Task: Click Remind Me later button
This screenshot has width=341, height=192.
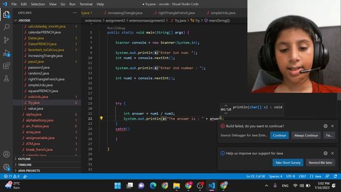Action: 320,163
